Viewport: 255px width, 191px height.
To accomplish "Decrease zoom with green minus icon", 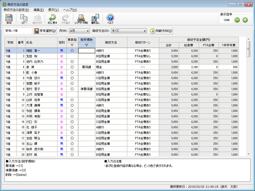I will coord(237,20).
